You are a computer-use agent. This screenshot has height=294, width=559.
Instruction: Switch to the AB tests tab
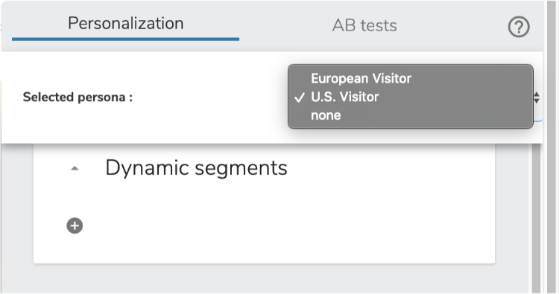point(364,25)
